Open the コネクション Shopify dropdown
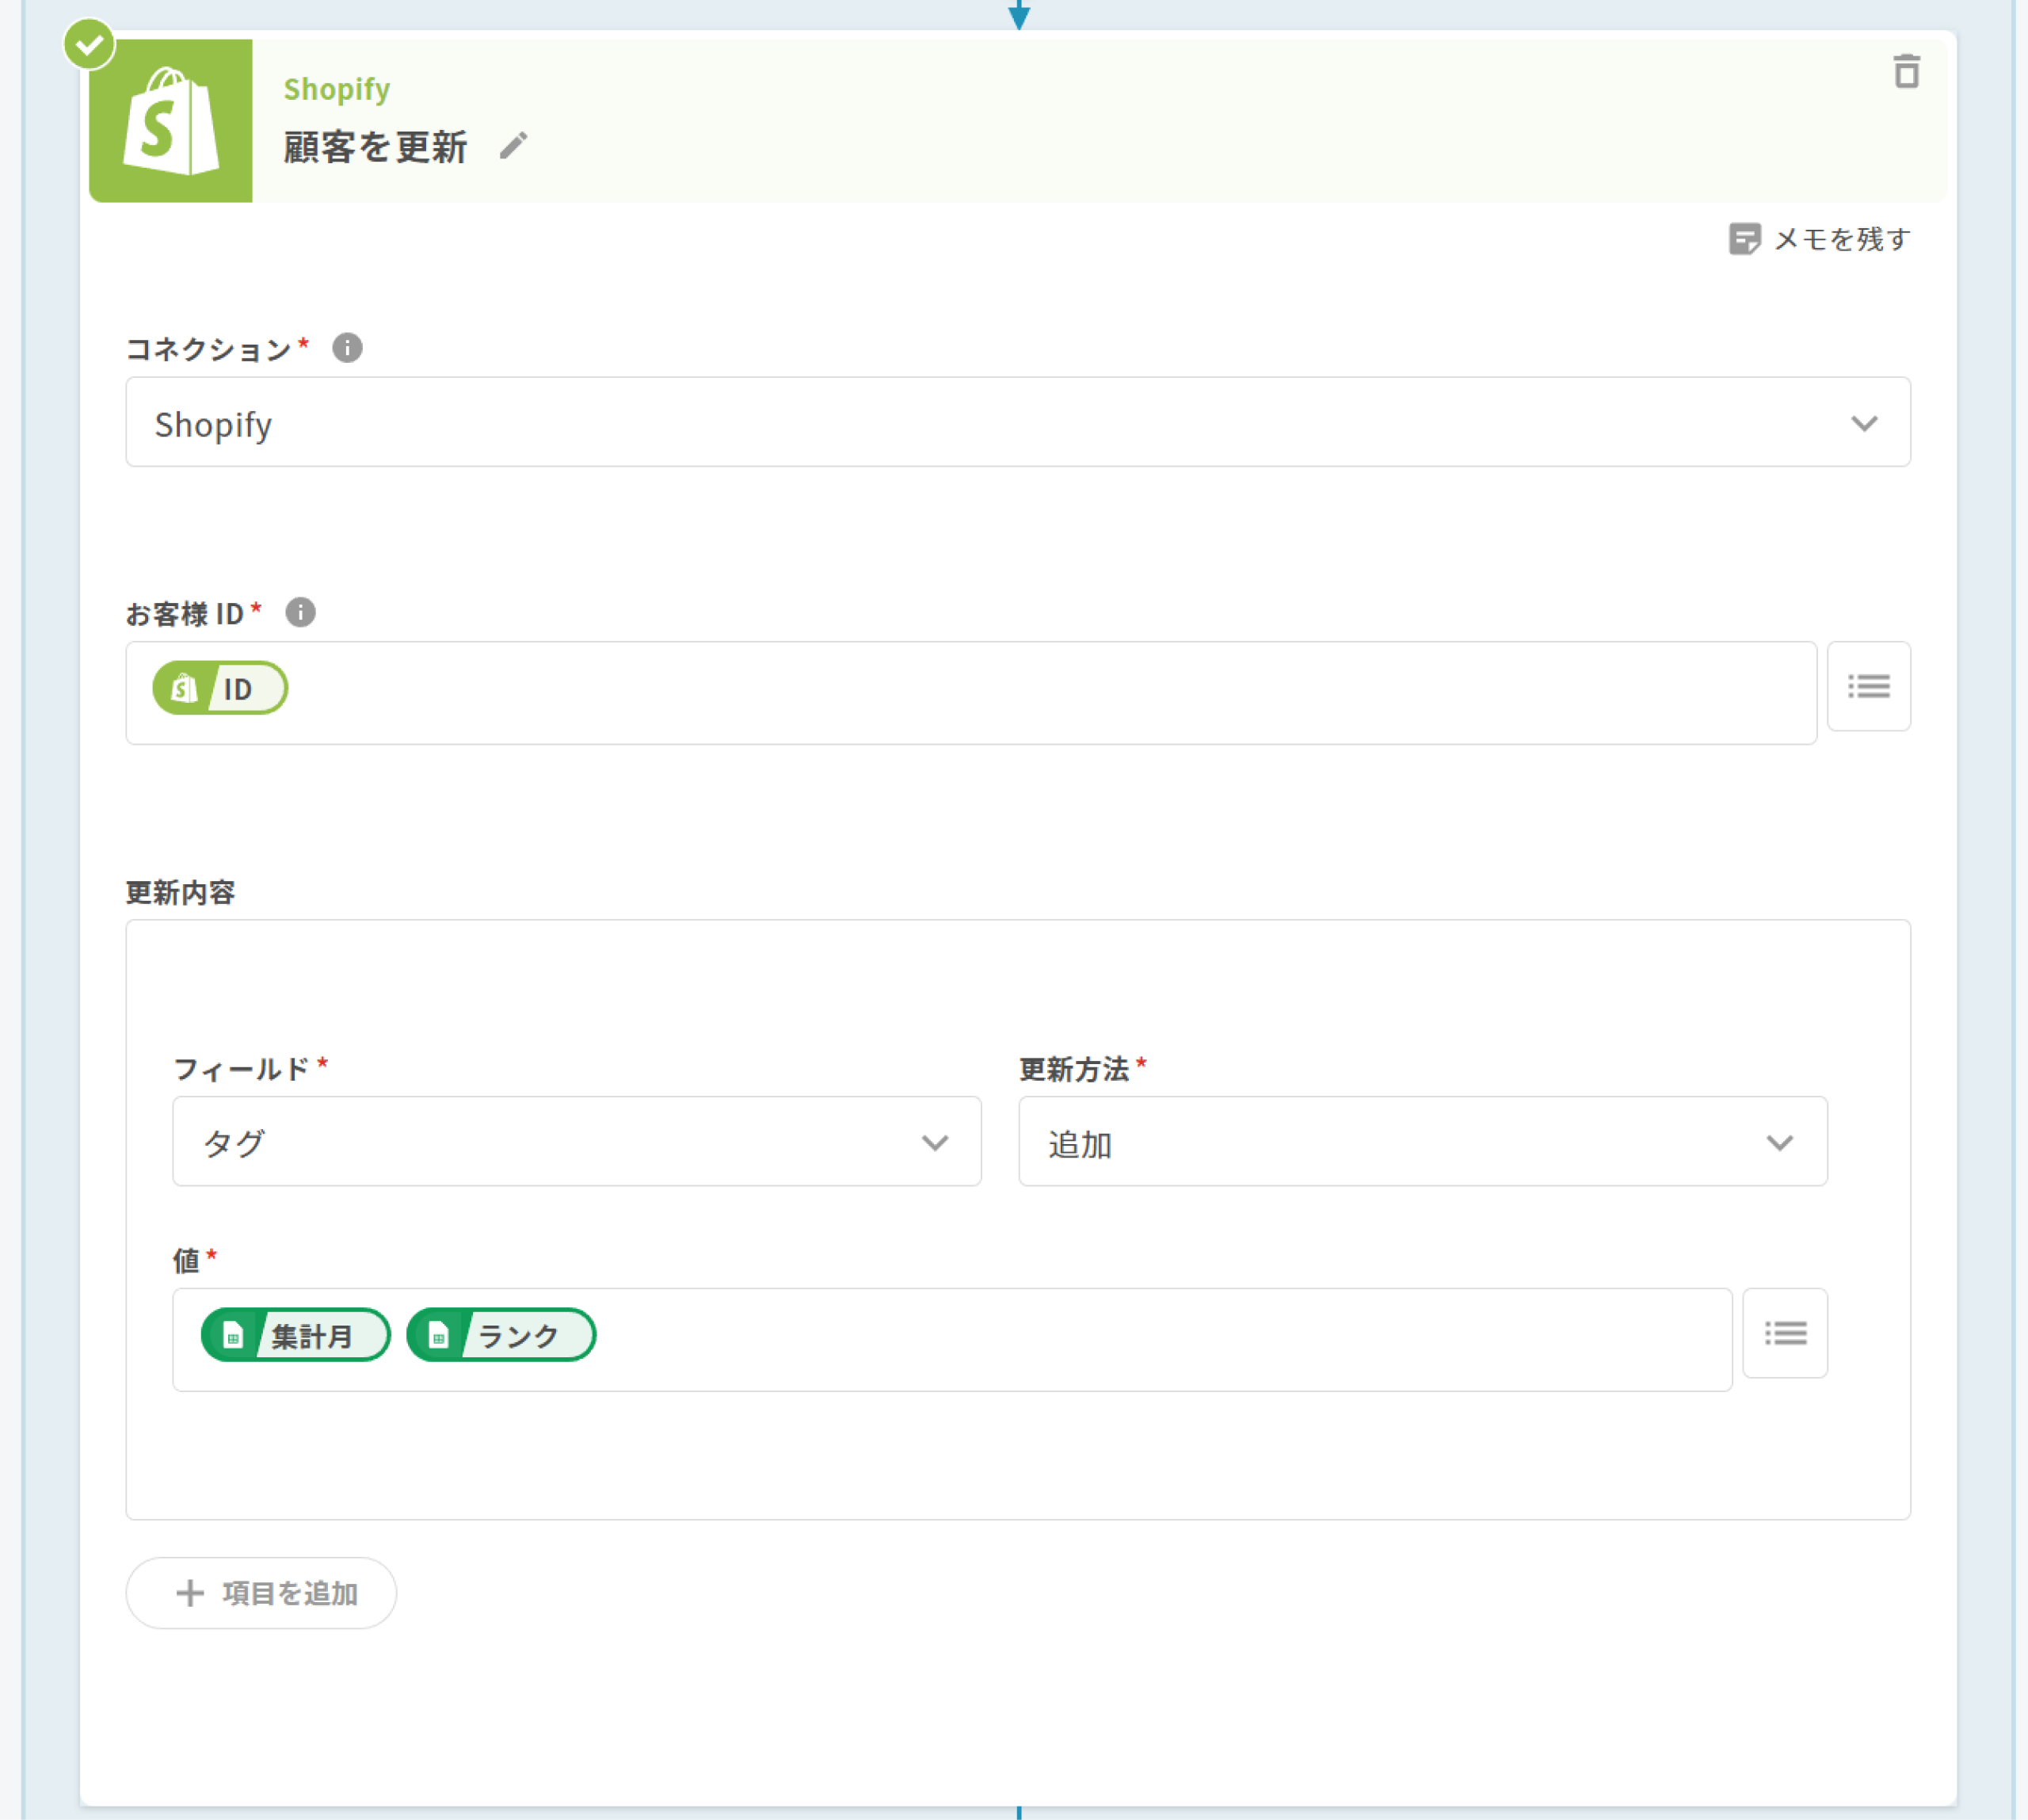The image size is (2028, 1820). [1017, 422]
